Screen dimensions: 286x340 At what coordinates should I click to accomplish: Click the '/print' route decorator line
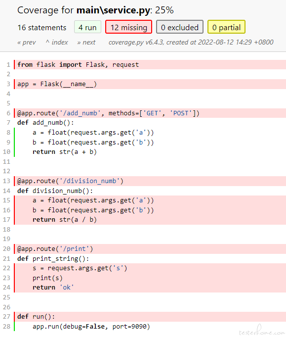[x=150, y=249]
